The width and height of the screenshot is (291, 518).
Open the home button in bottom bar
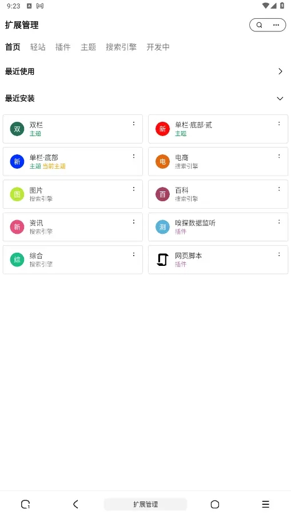pyautogui.click(x=215, y=504)
